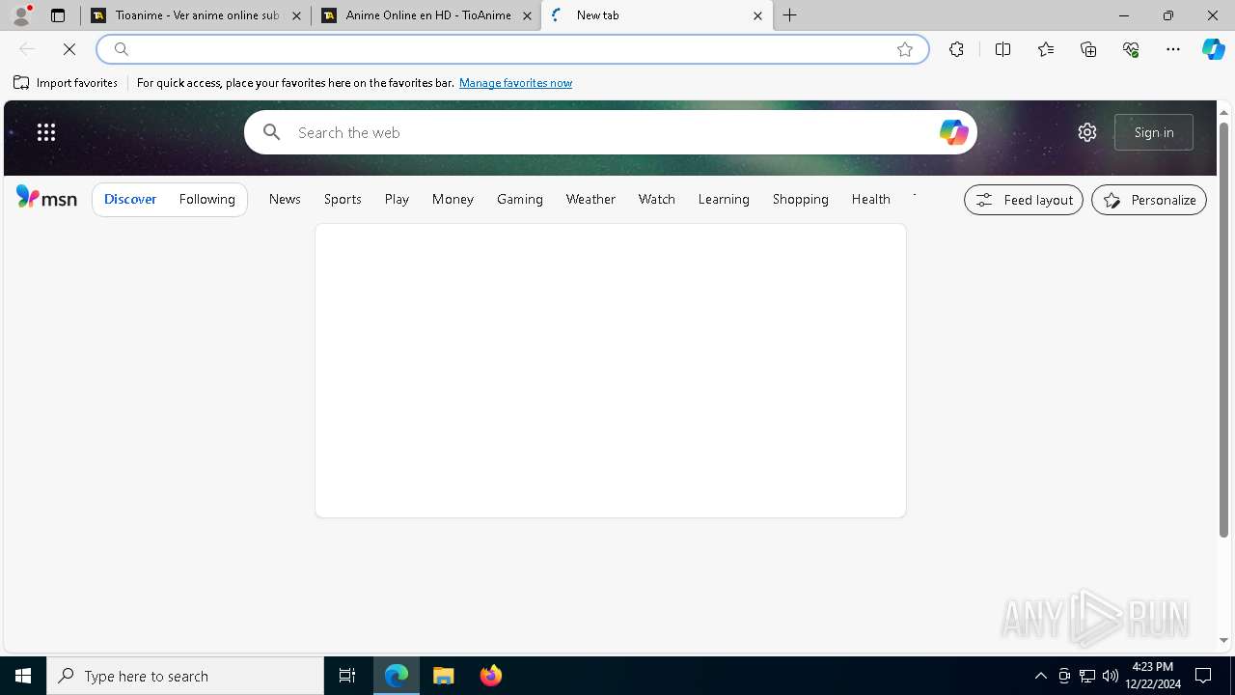The image size is (1235, 695).
Task: Add this page to favorites star
Action: (905, 49)
